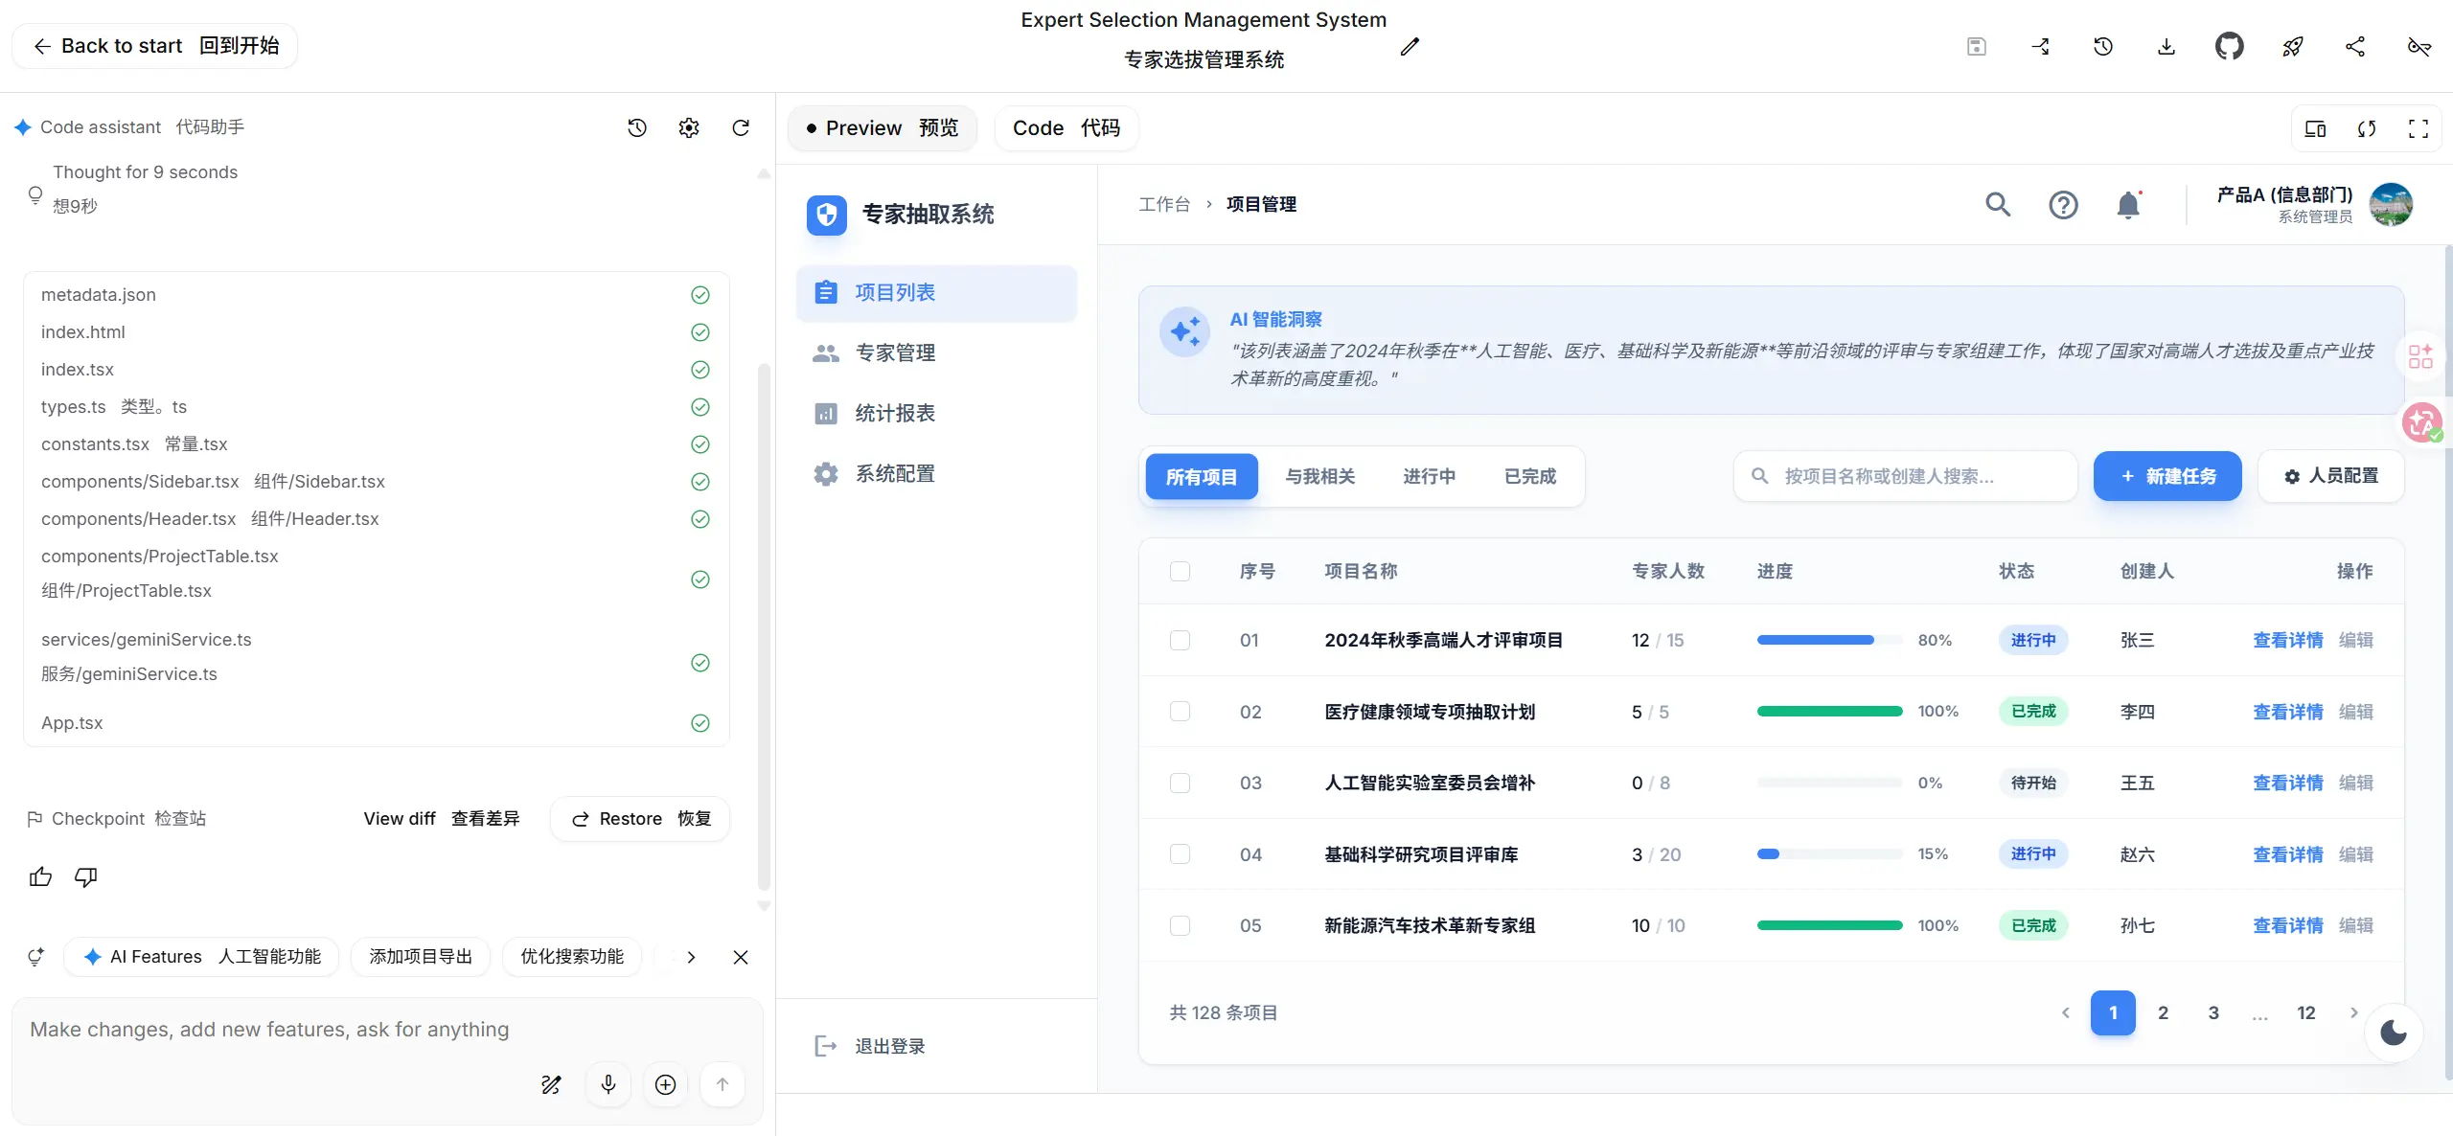Check the checkbox for project 01
The width and height of the screenshot is (2453, 1136).
pos(1180,640)
